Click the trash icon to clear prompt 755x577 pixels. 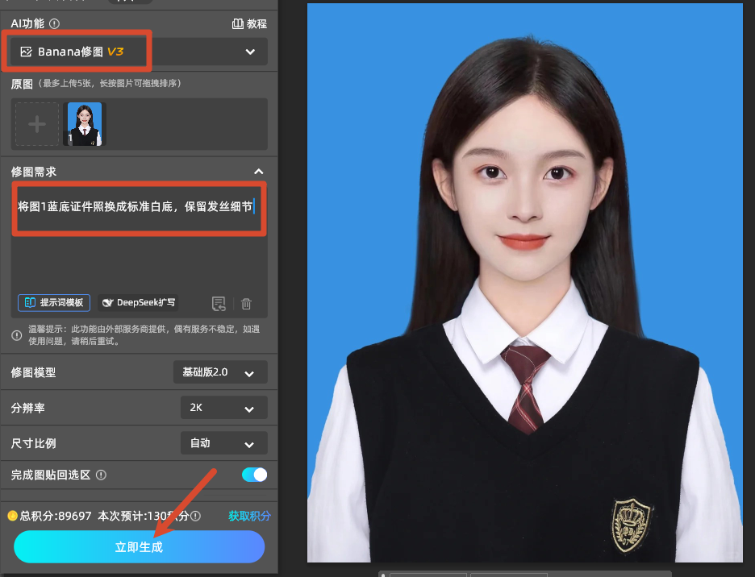(246, 304)
